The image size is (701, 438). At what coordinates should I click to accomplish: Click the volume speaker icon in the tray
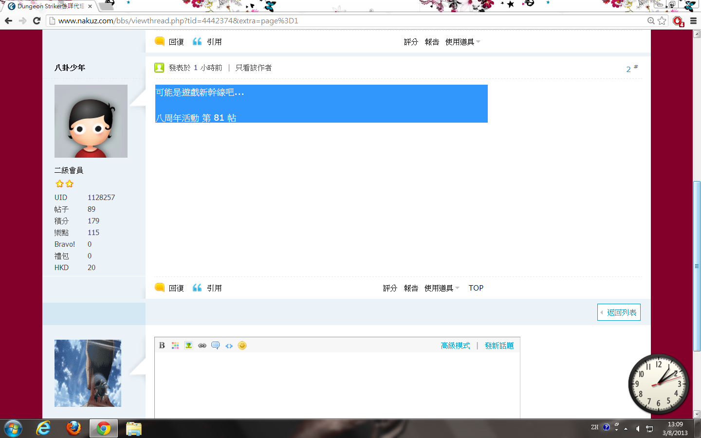click(x=638, y=429)
